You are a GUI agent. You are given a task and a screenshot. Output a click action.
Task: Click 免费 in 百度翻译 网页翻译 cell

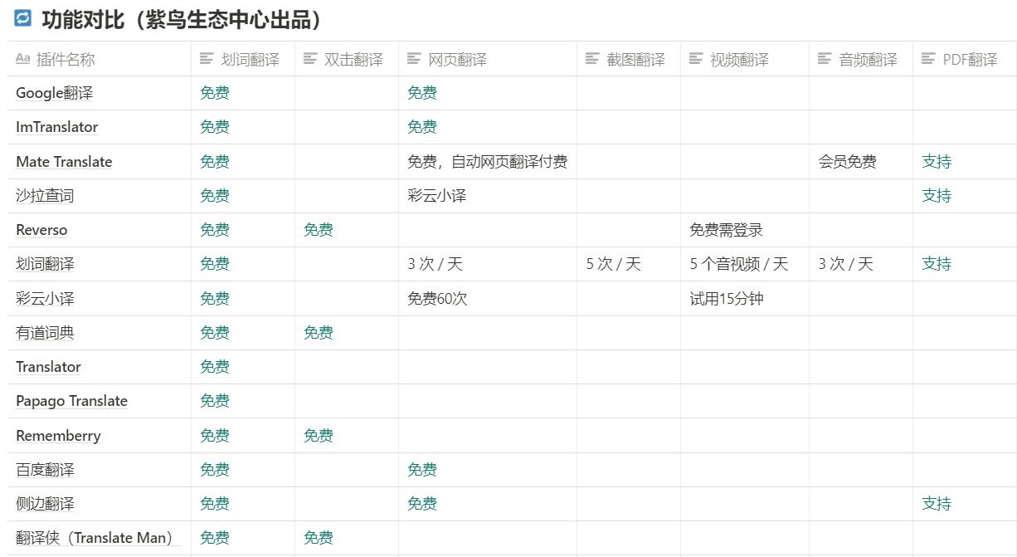(x=423, y=469)
